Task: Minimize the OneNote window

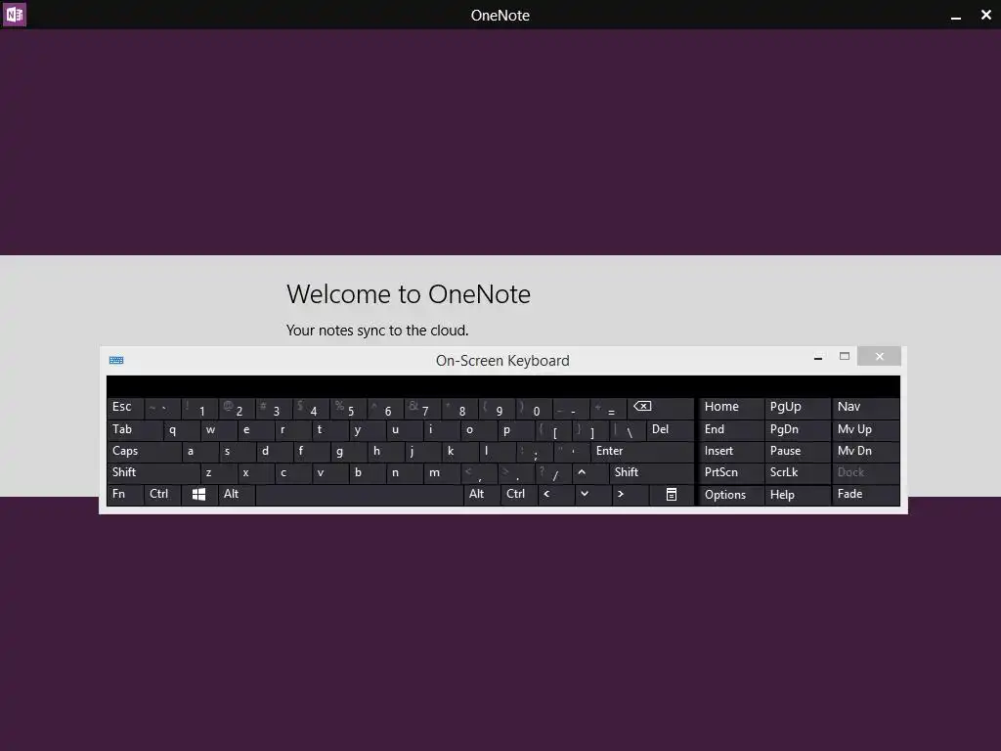Action: (x=956, y=16)
